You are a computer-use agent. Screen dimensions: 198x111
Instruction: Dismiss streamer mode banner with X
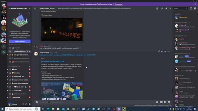point(195,4)
